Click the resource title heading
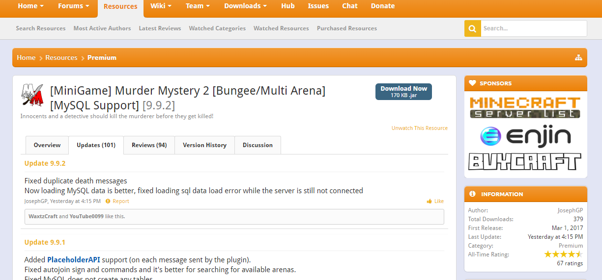602x280 pixels. pyautogui.click(x=188, y=98)
